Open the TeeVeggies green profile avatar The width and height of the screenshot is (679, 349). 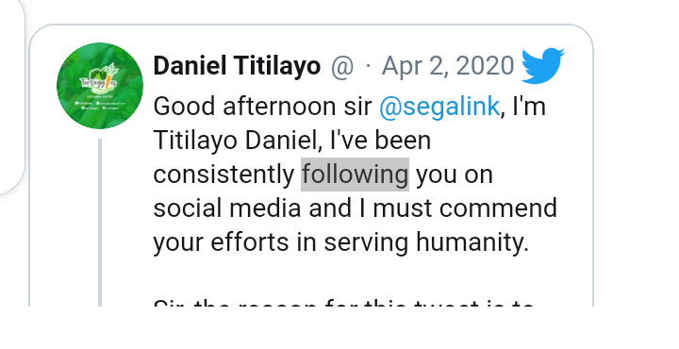click(100, 85)
